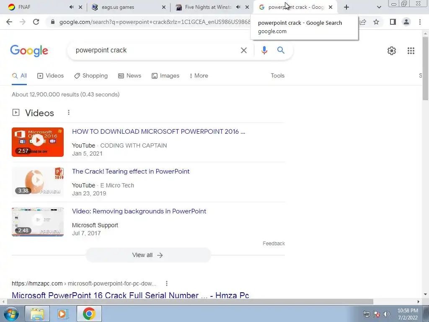The width and height of the screenshot is (429, 322).
Task: Reload the page with the refresh icon
Action: point(36,22)
